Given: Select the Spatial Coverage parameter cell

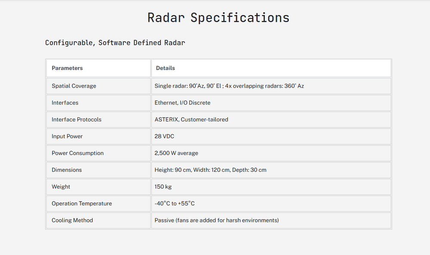Looking at the screenshot, I should [x=74, y=86].
